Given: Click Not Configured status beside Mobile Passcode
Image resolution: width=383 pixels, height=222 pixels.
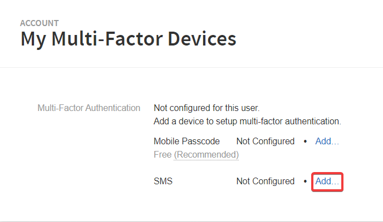Looking at the screenshot, I should point(266,142).
